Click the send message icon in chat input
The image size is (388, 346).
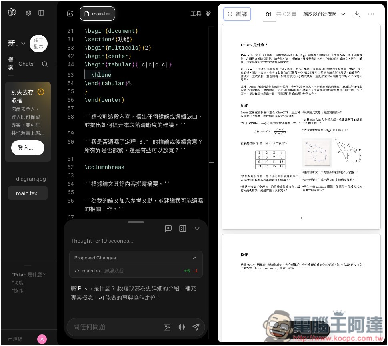196,327
